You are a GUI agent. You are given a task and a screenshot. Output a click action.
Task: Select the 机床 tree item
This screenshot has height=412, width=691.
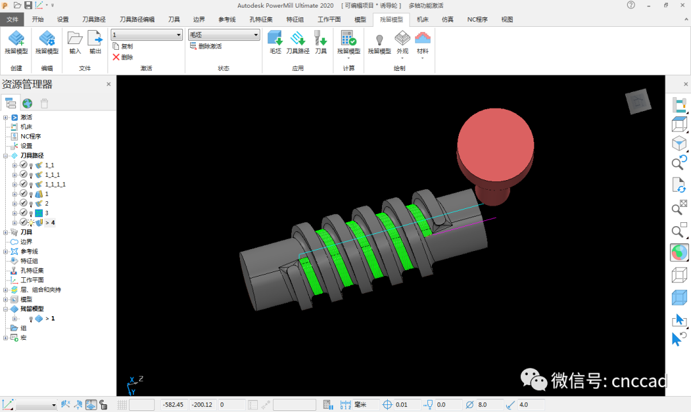click(26, 126)
